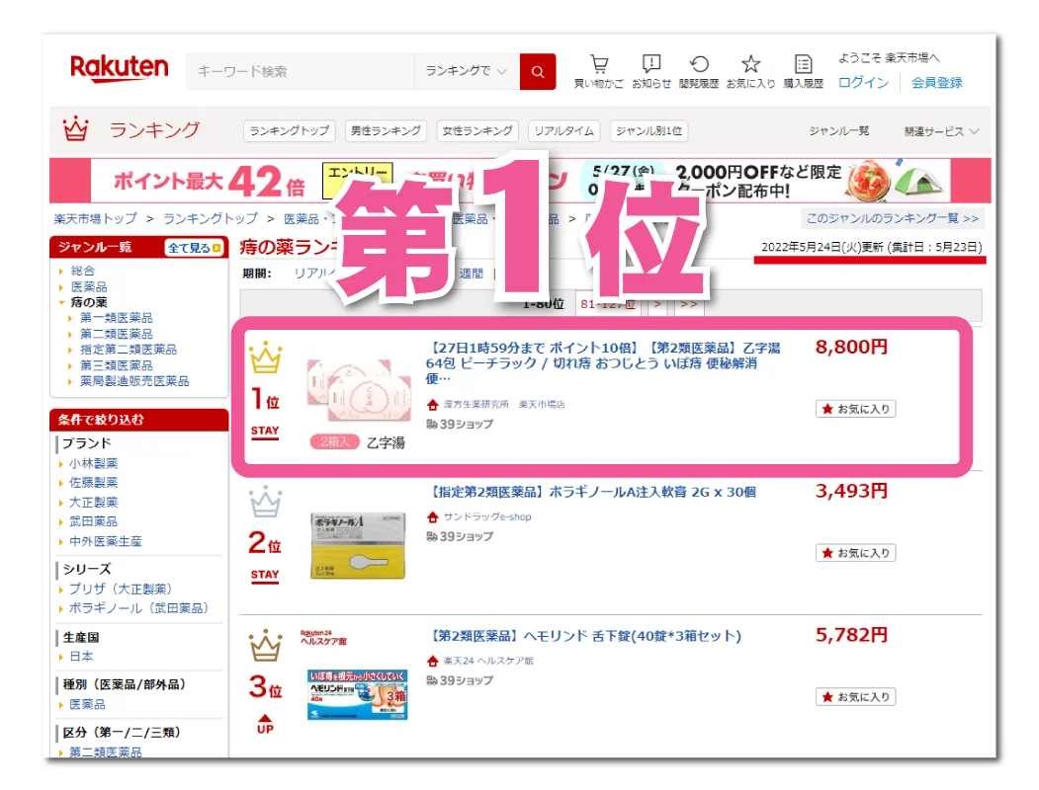Viewport: 1039px width, 790px height.
Task: Collapse the 痔の薬 genre node
Action: point(61,302)
